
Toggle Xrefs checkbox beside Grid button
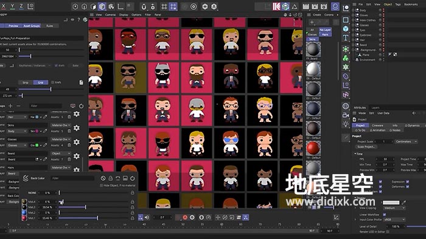pyautogui.click(x=53, y=82)
